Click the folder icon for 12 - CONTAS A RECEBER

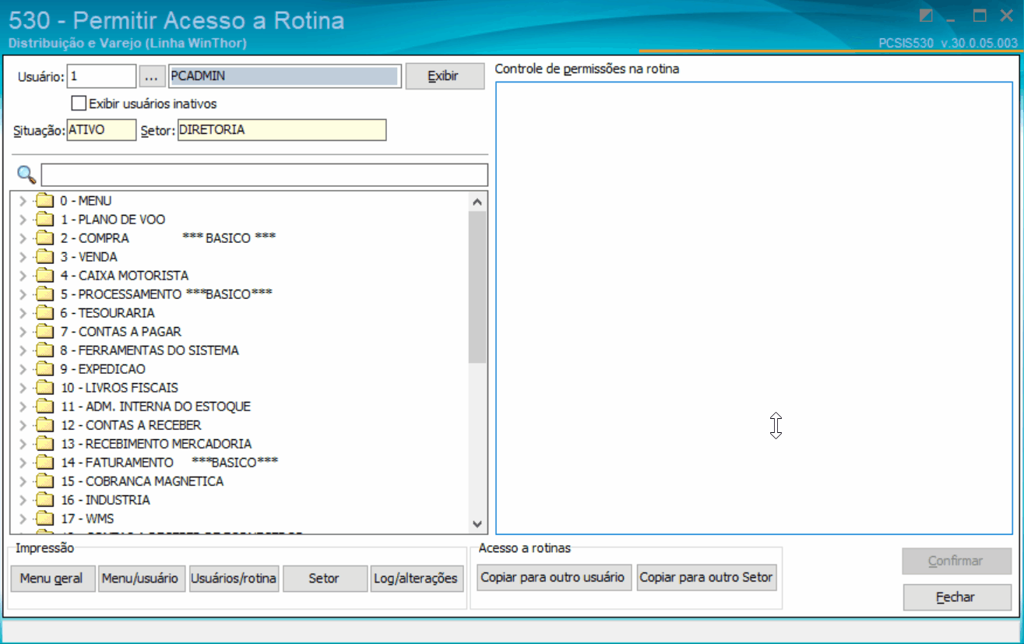(45, 425)
